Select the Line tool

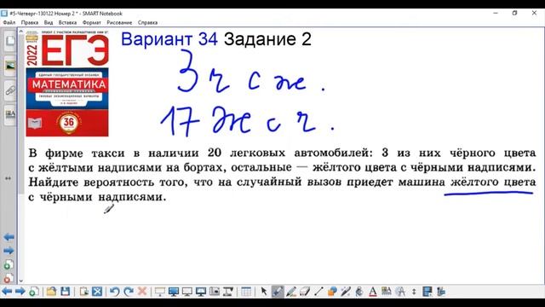tap(318, 292)
